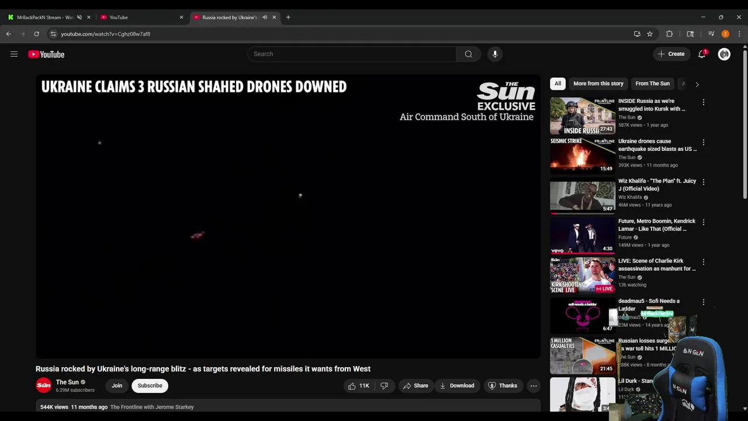Open Wiz Khalifa The Plan thumbnail

tap(583, 196)
